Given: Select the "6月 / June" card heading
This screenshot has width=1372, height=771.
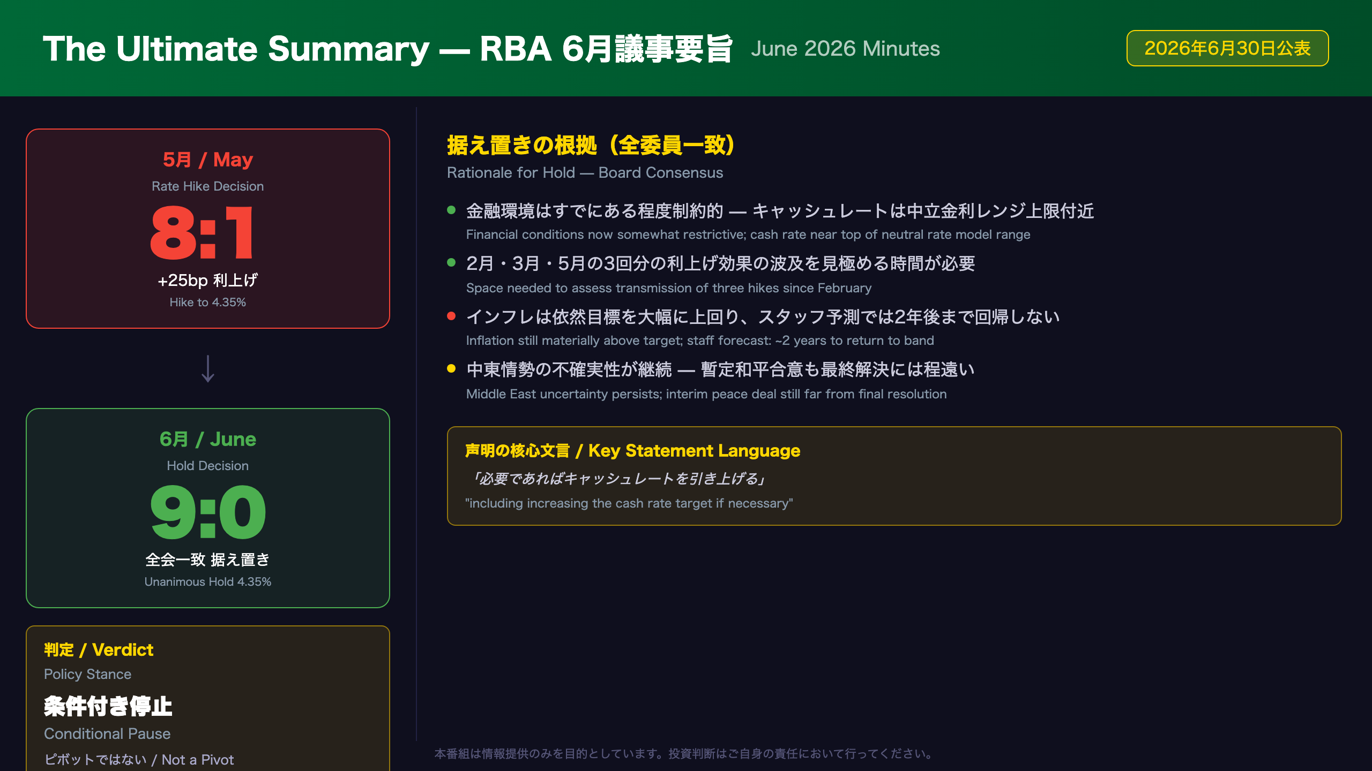Looking at the screenshot, I should click(x=208, y=439).
